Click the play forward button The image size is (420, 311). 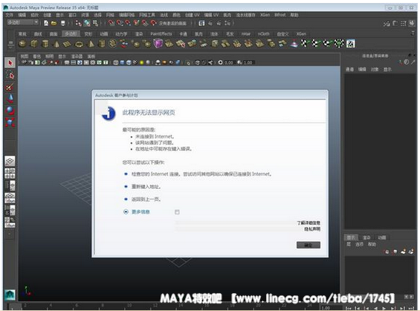point(384,308)
